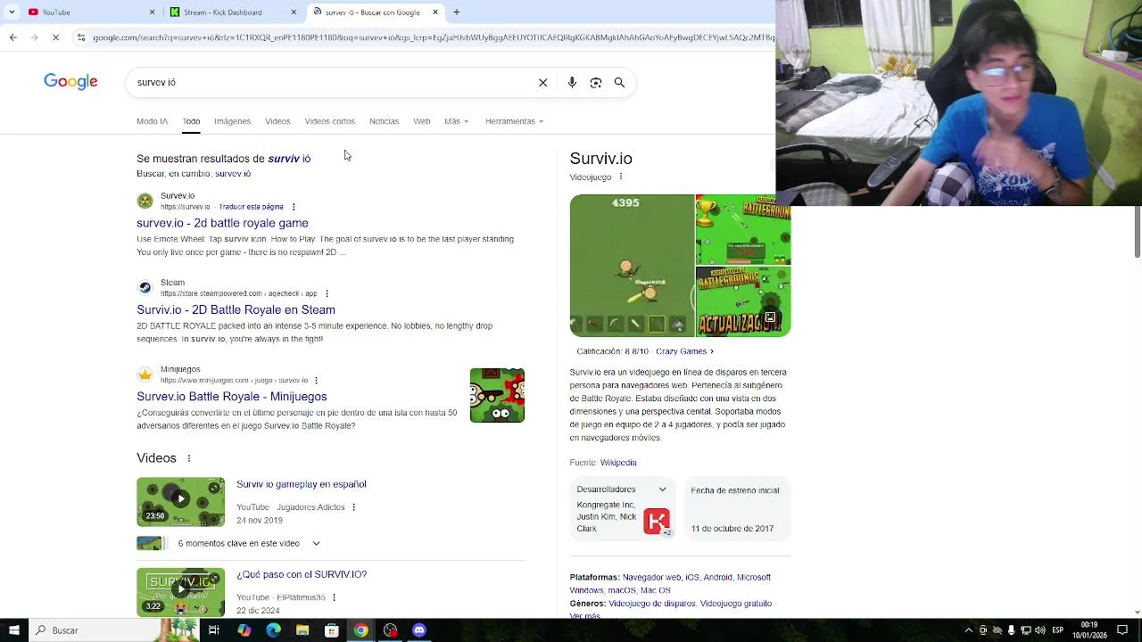Open more options for Survev.io result
The image size is (1142, 642).
point(294,207)
